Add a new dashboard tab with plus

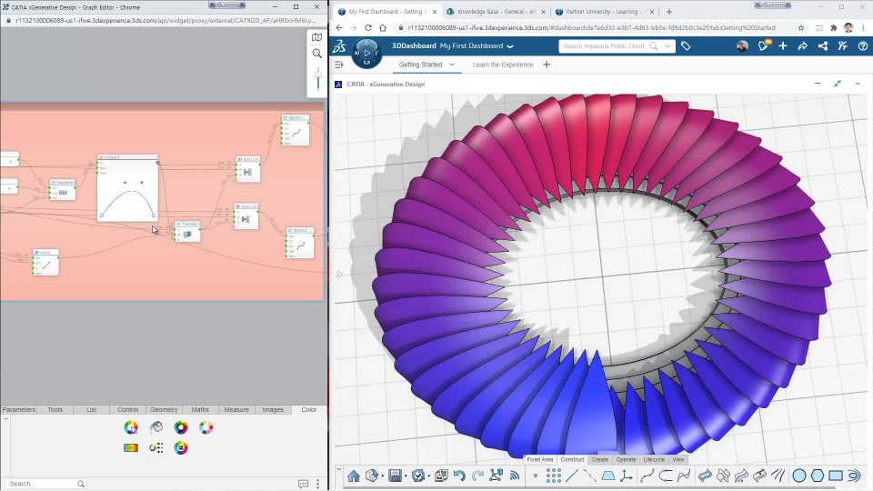coord(547,65)
